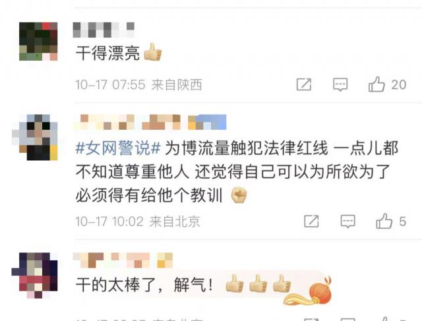Like the 女网警说 comment from 北京
Screen dimensions: 422x321
tap(384, 221)
